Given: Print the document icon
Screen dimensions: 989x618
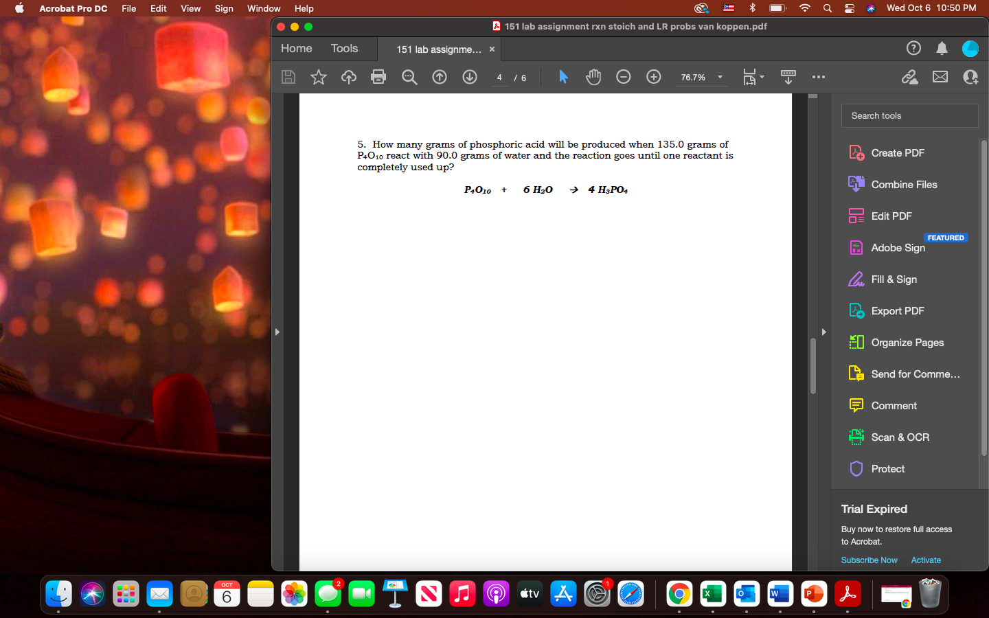Looking at the screenshot, I should (x=378, y=77).
